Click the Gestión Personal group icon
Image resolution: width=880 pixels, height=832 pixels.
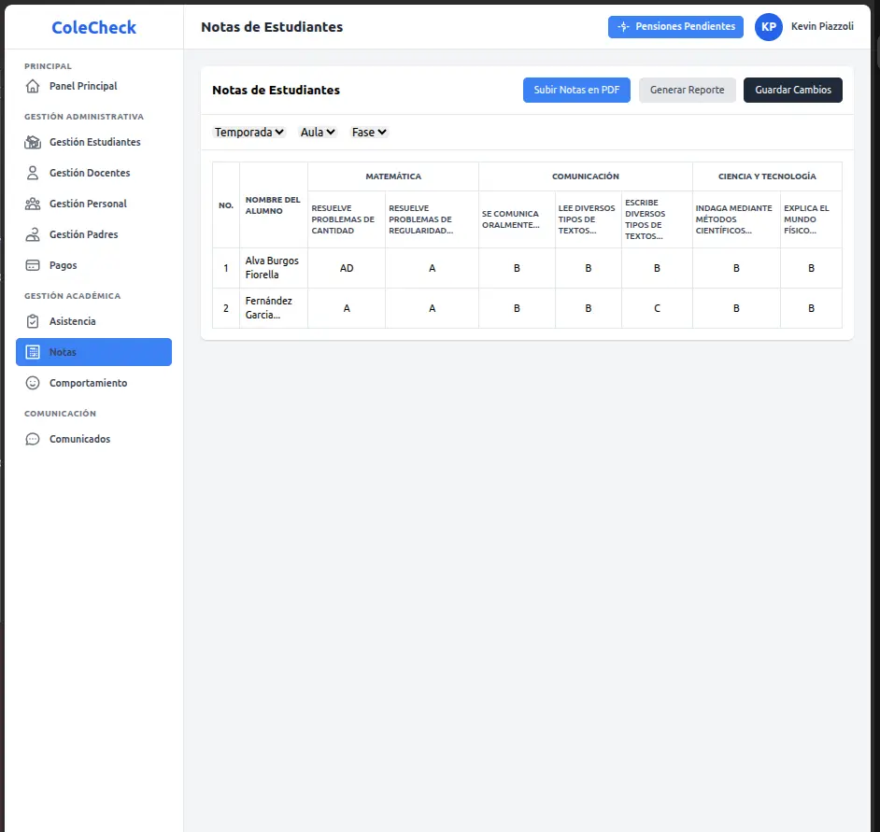[x=33, y=204]
